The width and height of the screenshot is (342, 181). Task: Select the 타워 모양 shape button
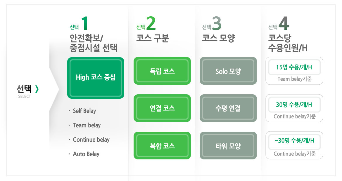click(x=228, y=145)
